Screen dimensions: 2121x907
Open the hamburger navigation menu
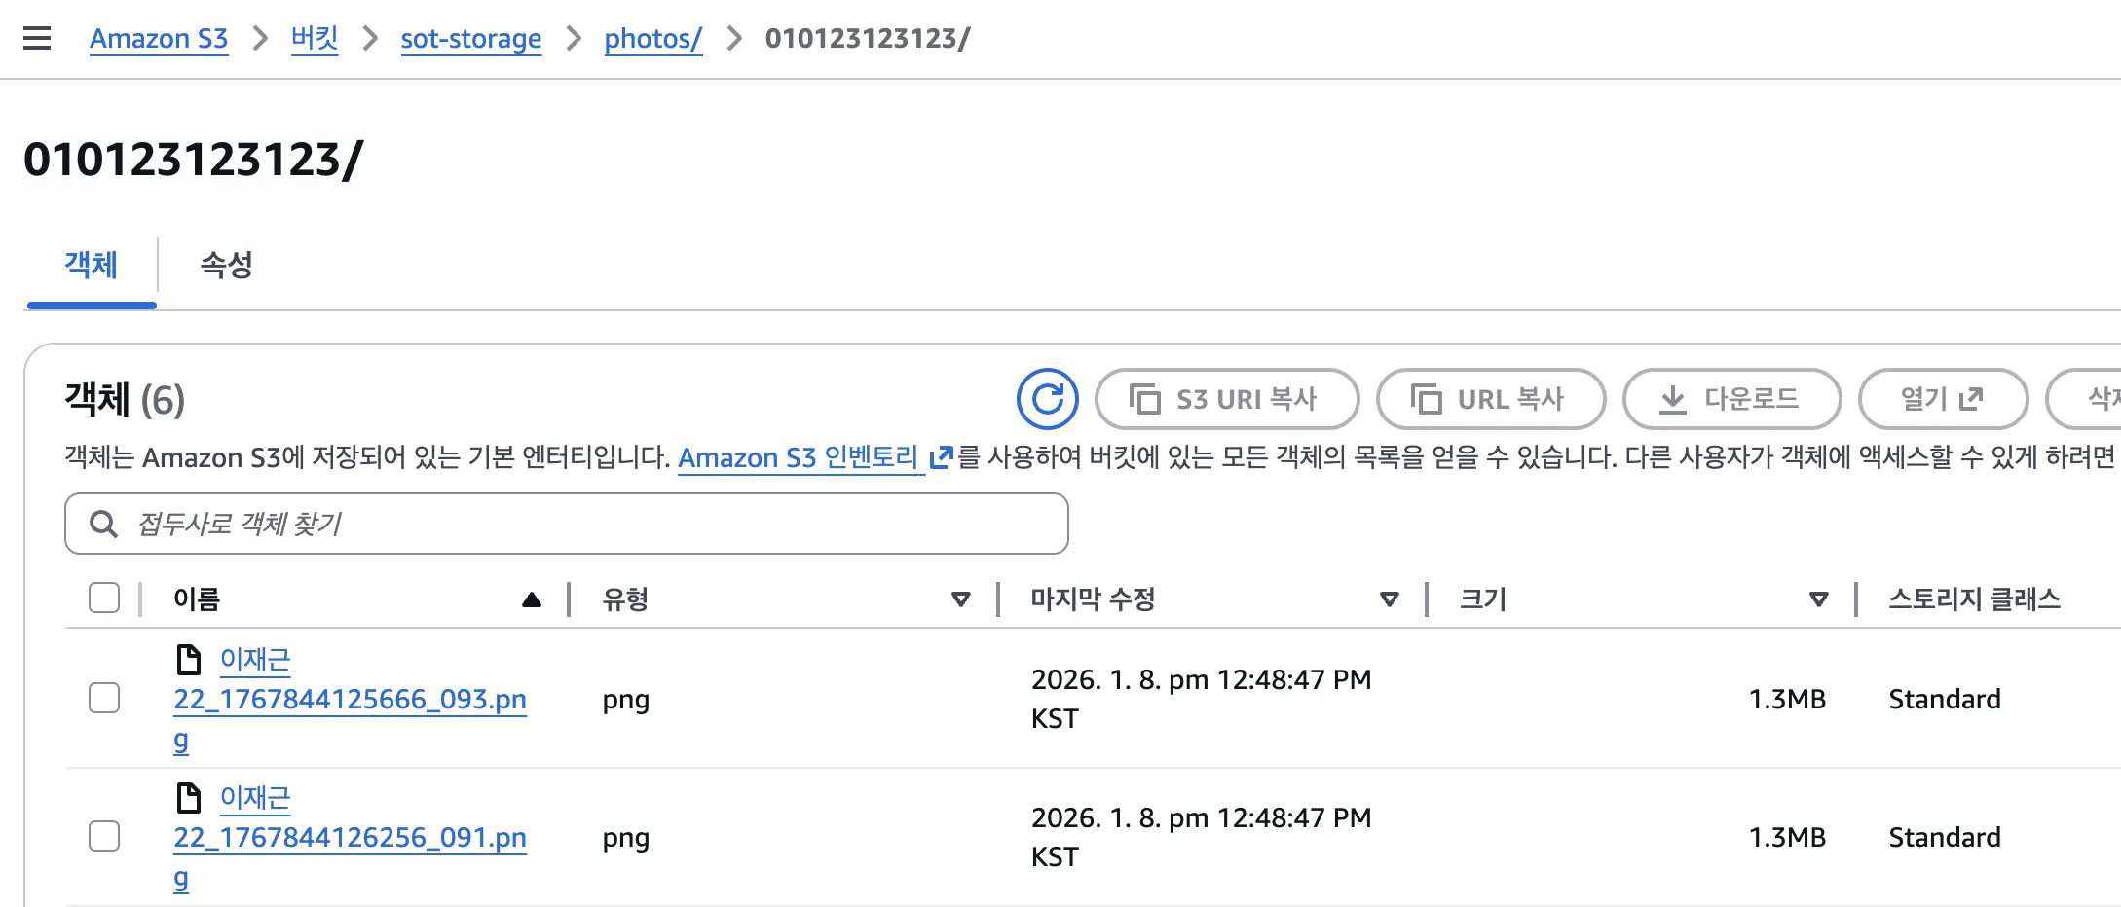point(37,39)
